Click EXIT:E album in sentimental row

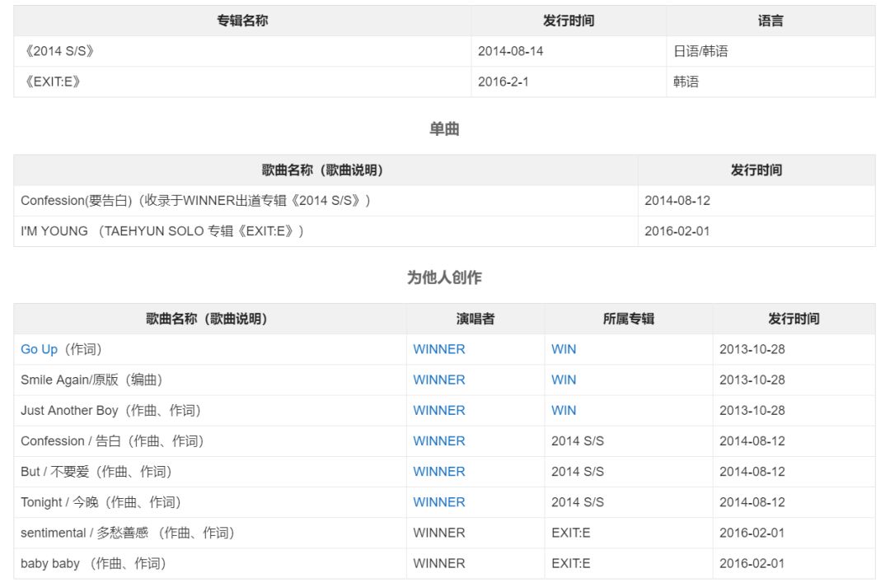point(570,533)
